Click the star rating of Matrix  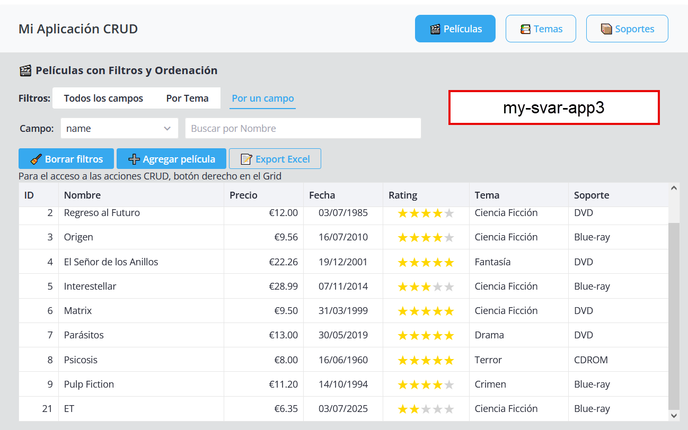click(x=426, y=311)
